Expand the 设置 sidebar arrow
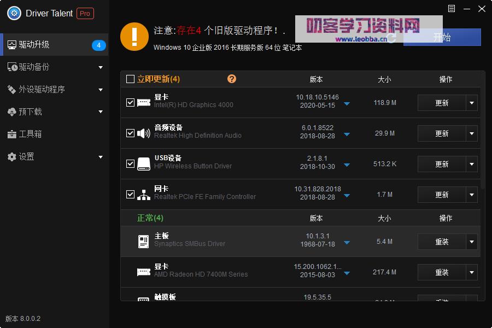The width and height of the screenshot is (492, 328). (101, 157)
